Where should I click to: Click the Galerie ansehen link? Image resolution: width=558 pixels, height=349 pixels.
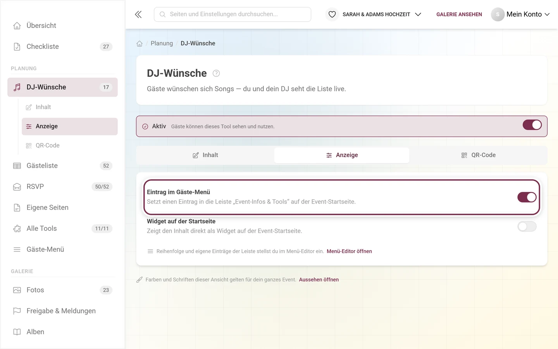tap(459, 14)
